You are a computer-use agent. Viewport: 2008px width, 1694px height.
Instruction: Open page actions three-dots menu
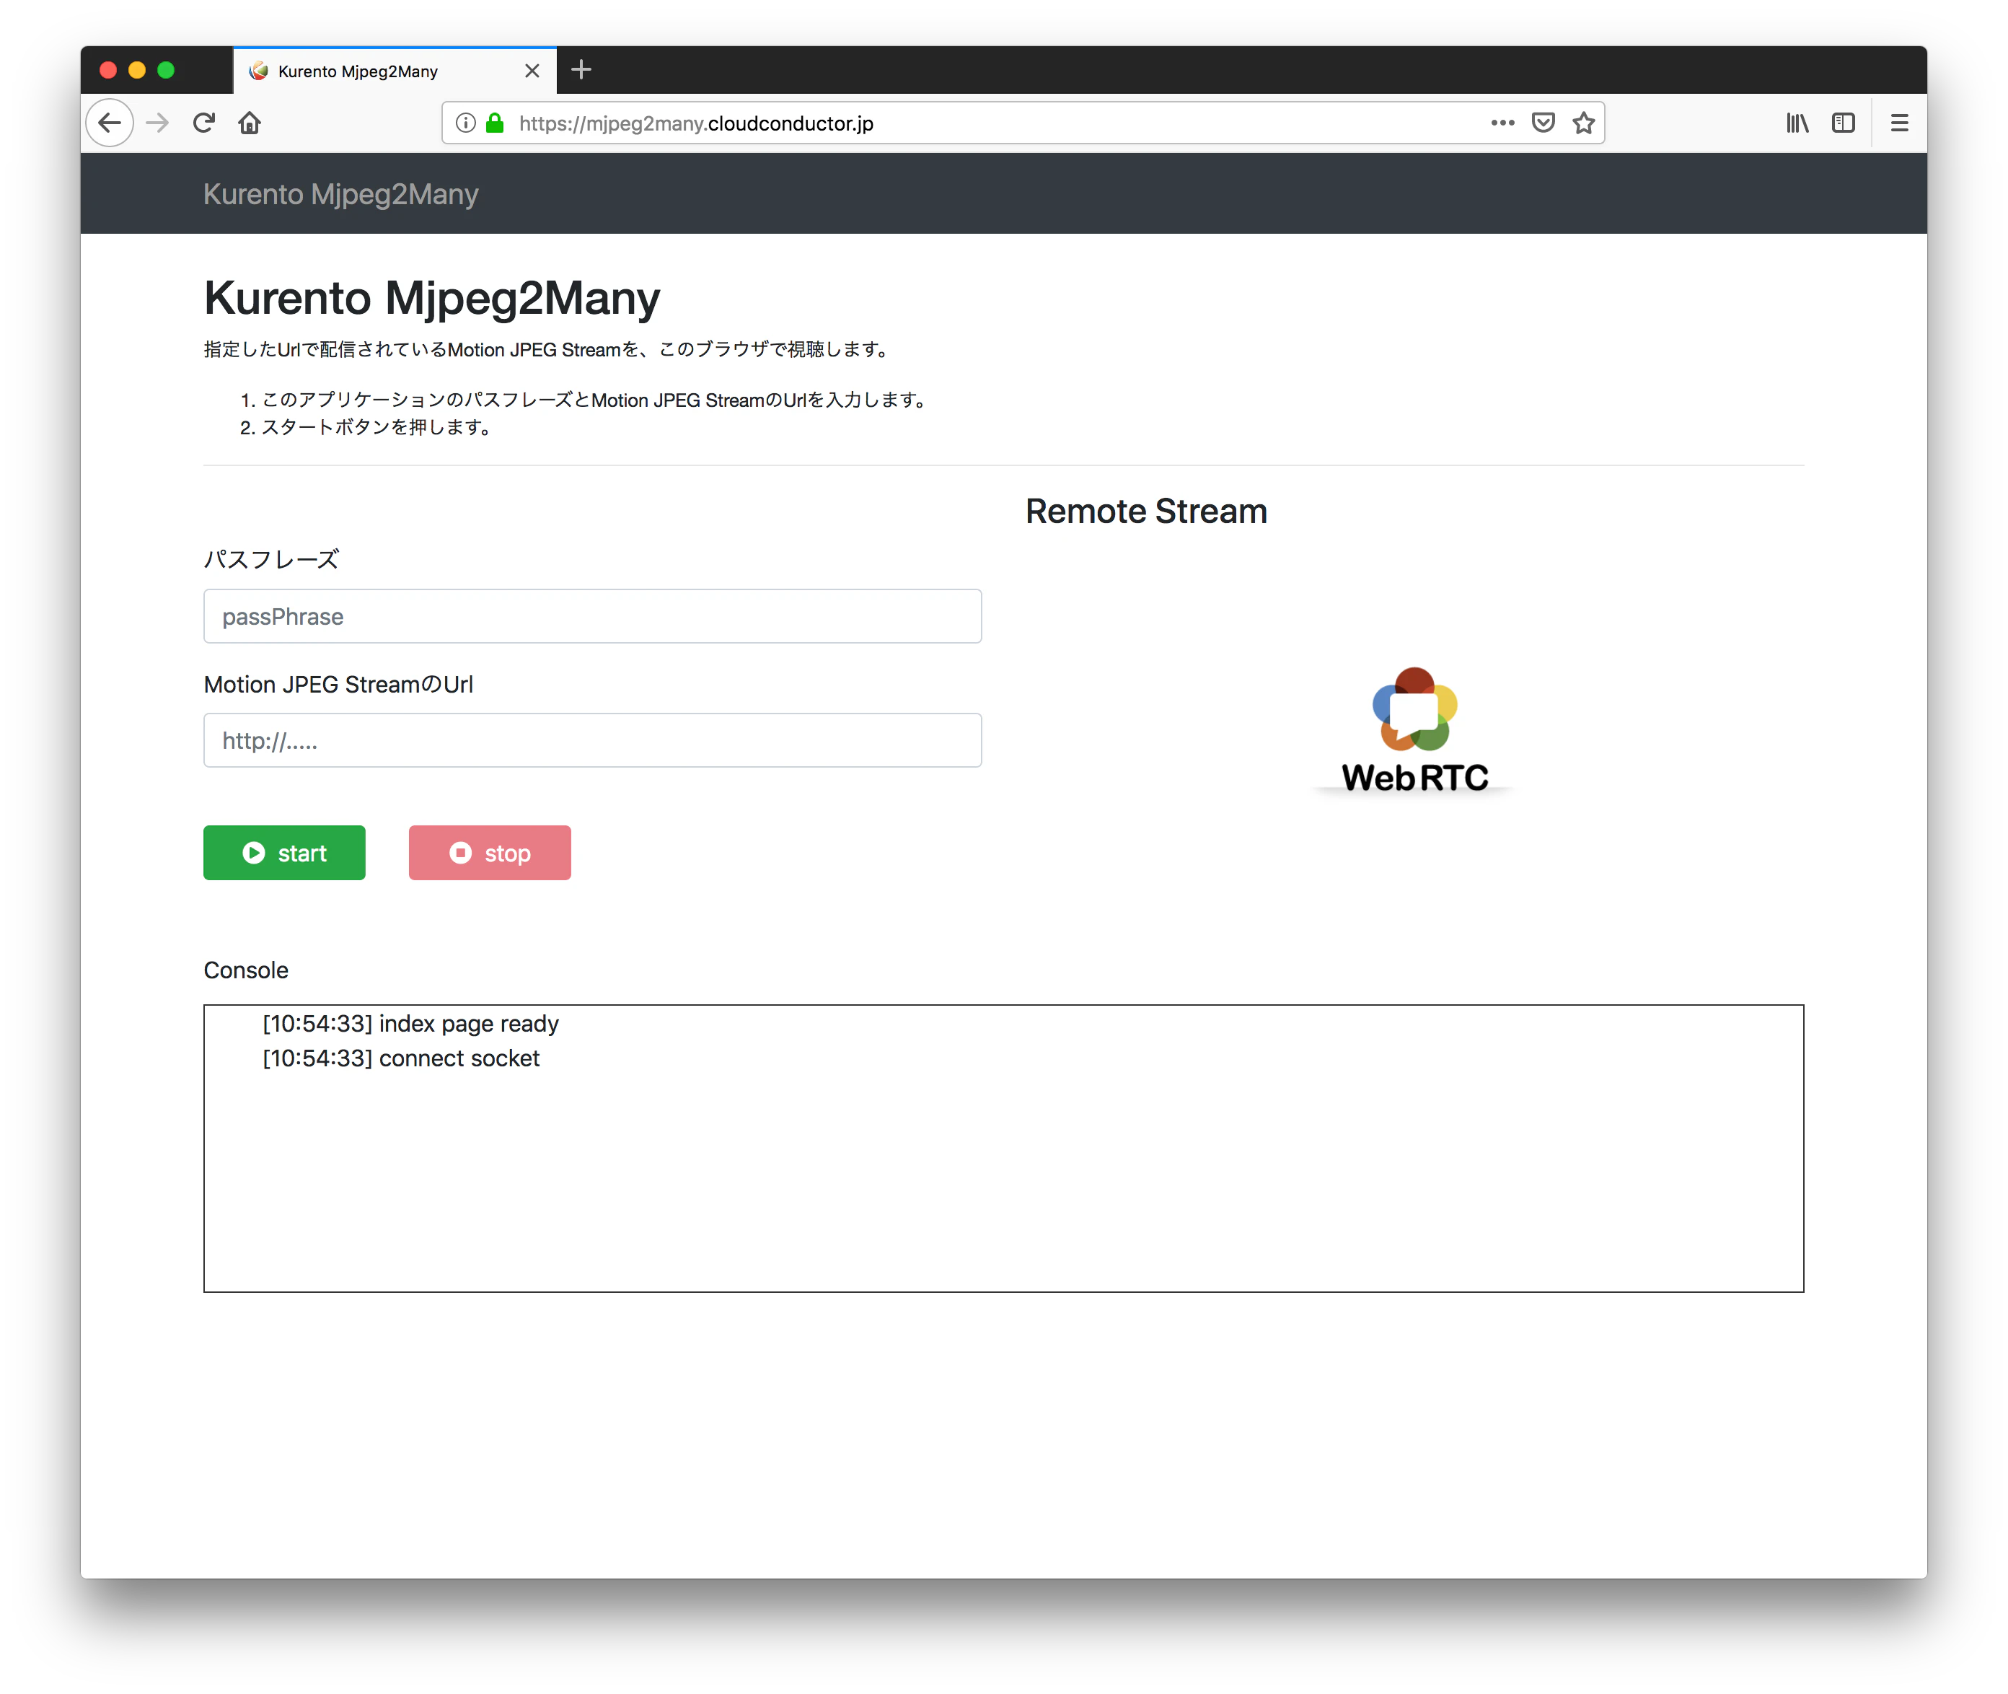pos(1502,123)
